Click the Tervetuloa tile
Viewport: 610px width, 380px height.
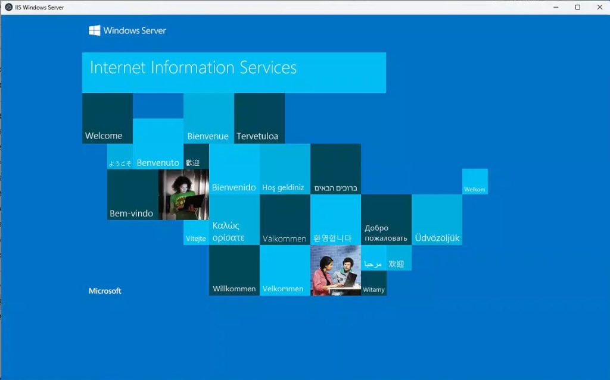tap(260, 118)
